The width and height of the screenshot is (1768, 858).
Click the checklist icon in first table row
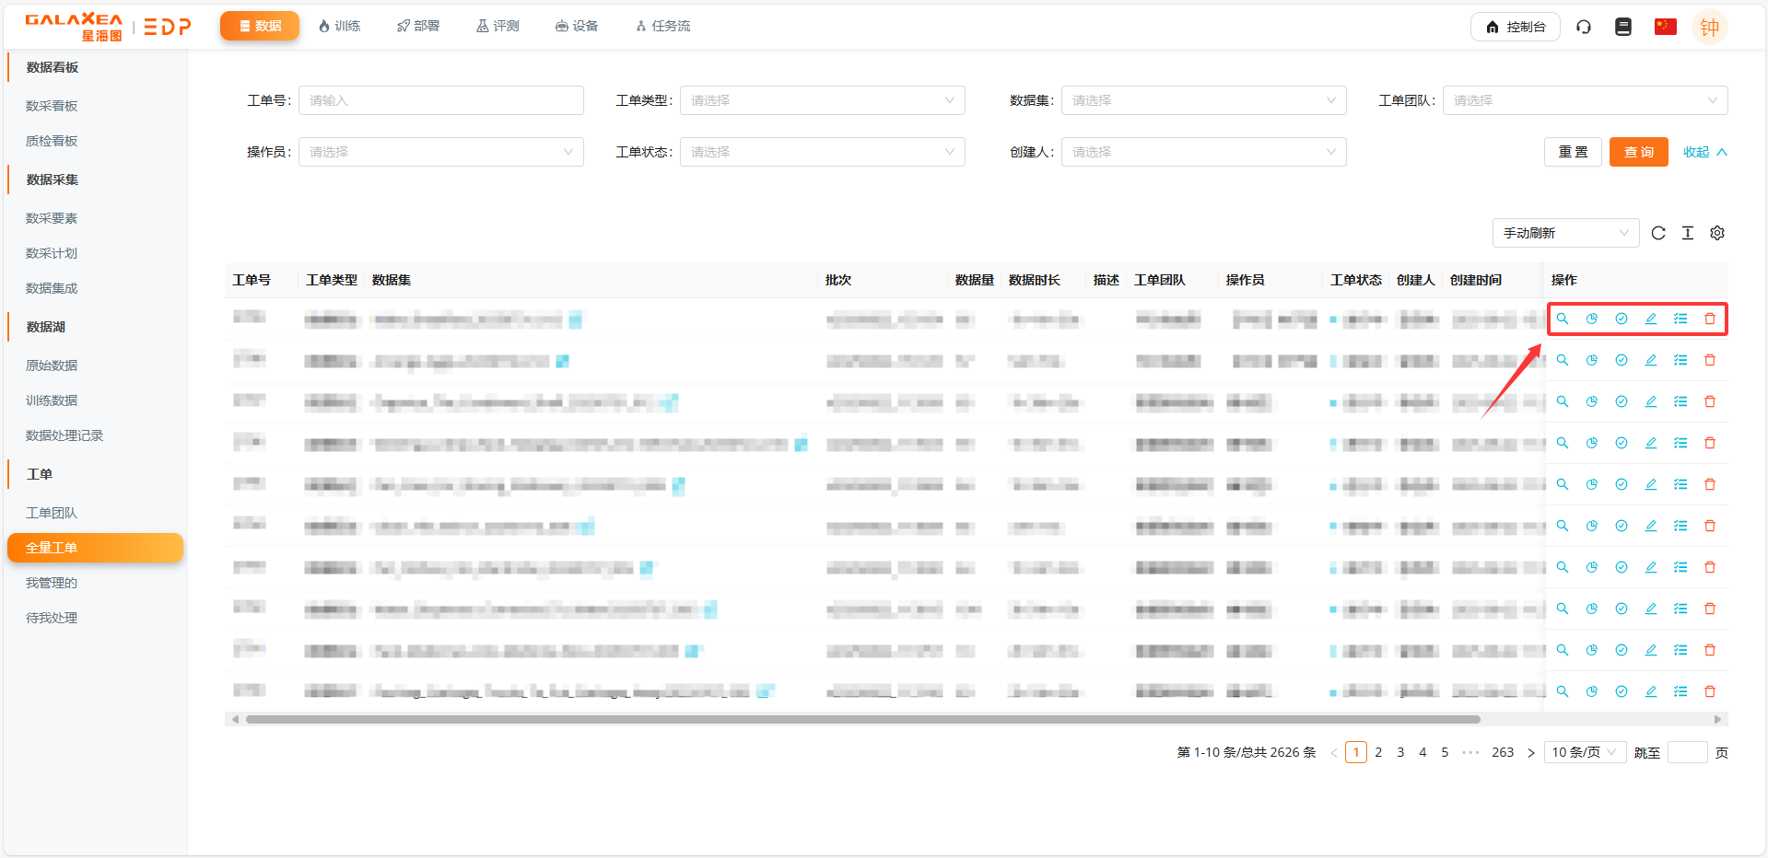pyautogui.click(x=1680, y=319)
